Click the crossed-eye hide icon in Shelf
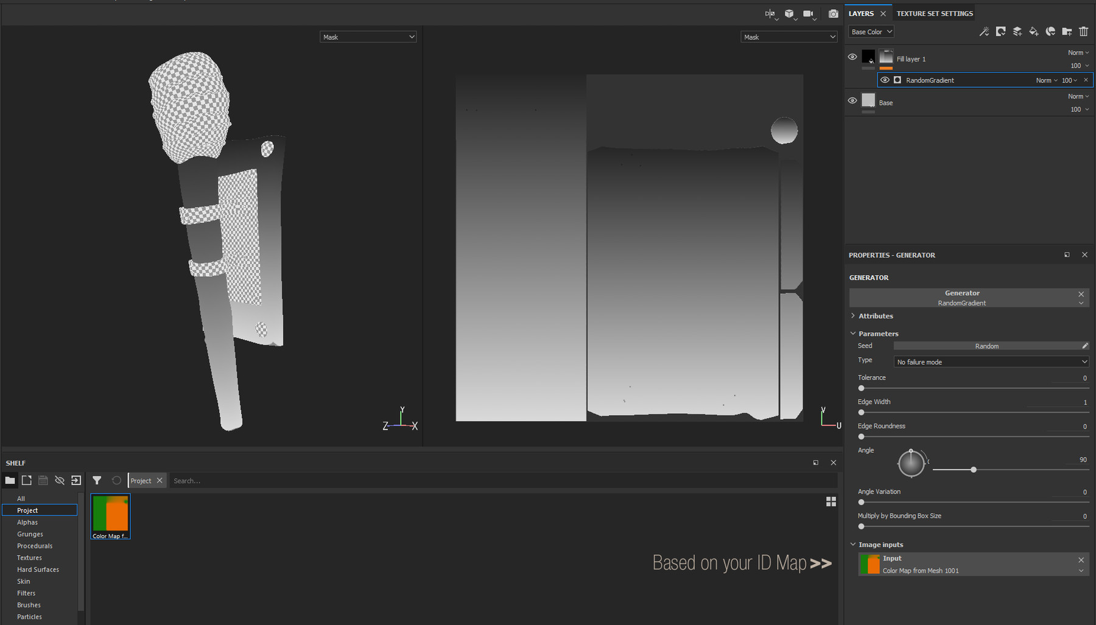This screenshot has width=1096, height=625. click(60, 480)
